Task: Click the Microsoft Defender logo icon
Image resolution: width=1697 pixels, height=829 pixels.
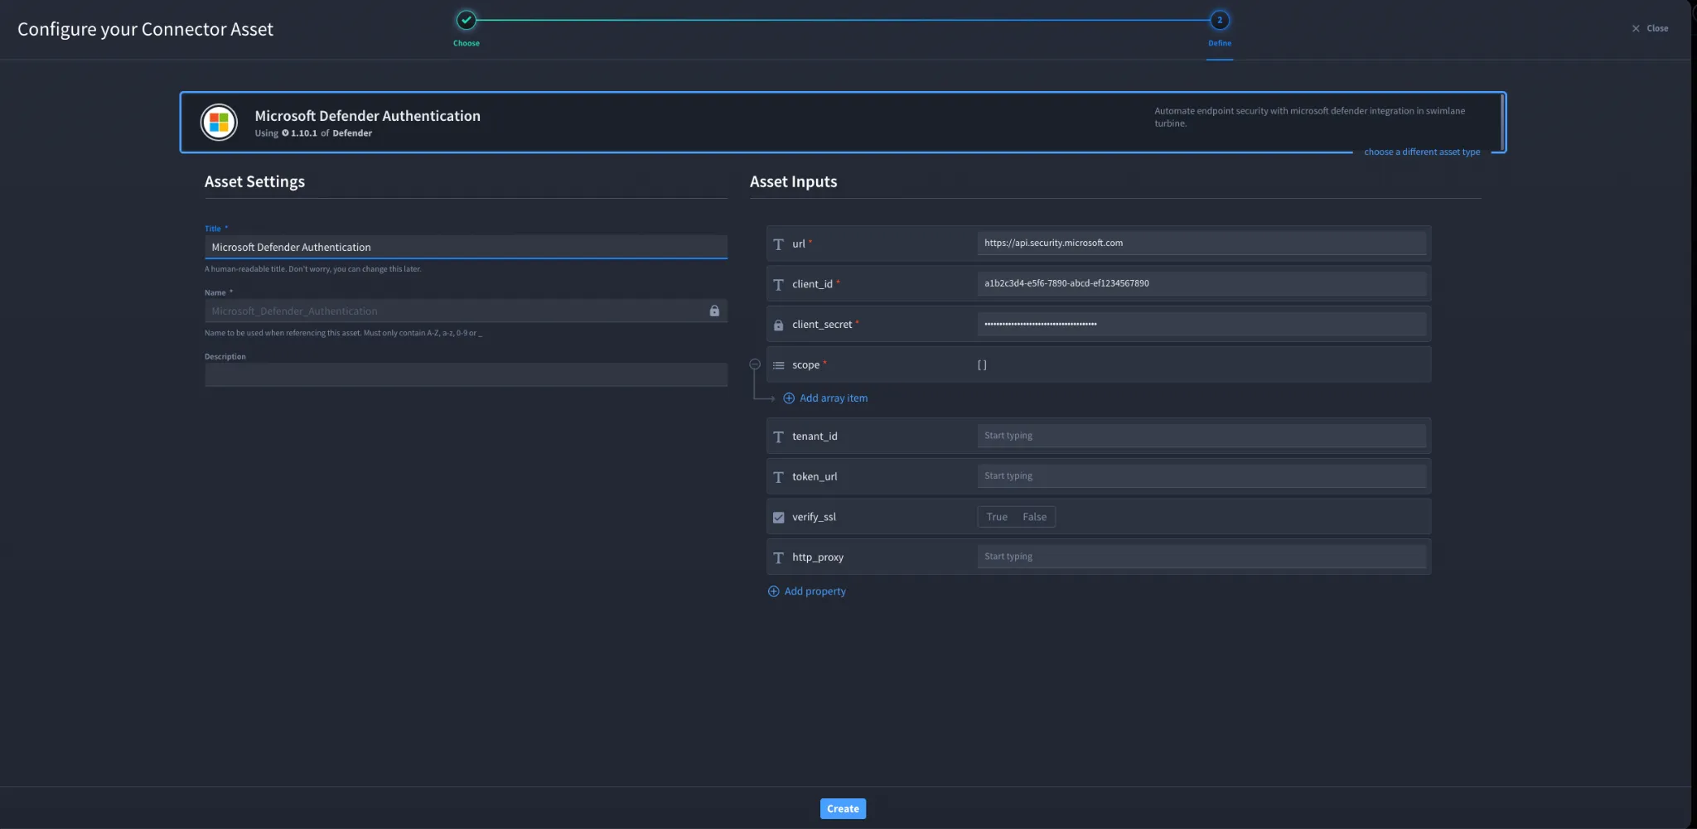Action: 219,123
